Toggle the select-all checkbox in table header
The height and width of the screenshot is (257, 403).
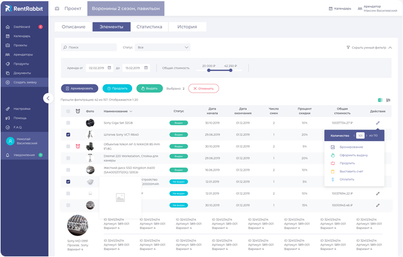tap(68, 111)
